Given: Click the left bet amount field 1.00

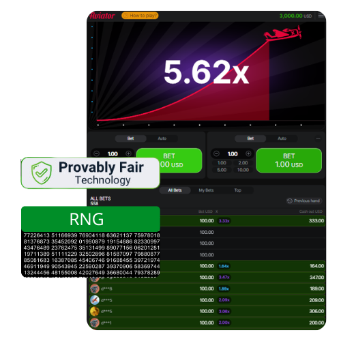Looking at the screenshot, I should [113, 154].
